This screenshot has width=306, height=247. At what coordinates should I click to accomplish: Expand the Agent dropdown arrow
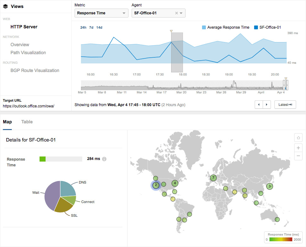click(x=181, y=13)
